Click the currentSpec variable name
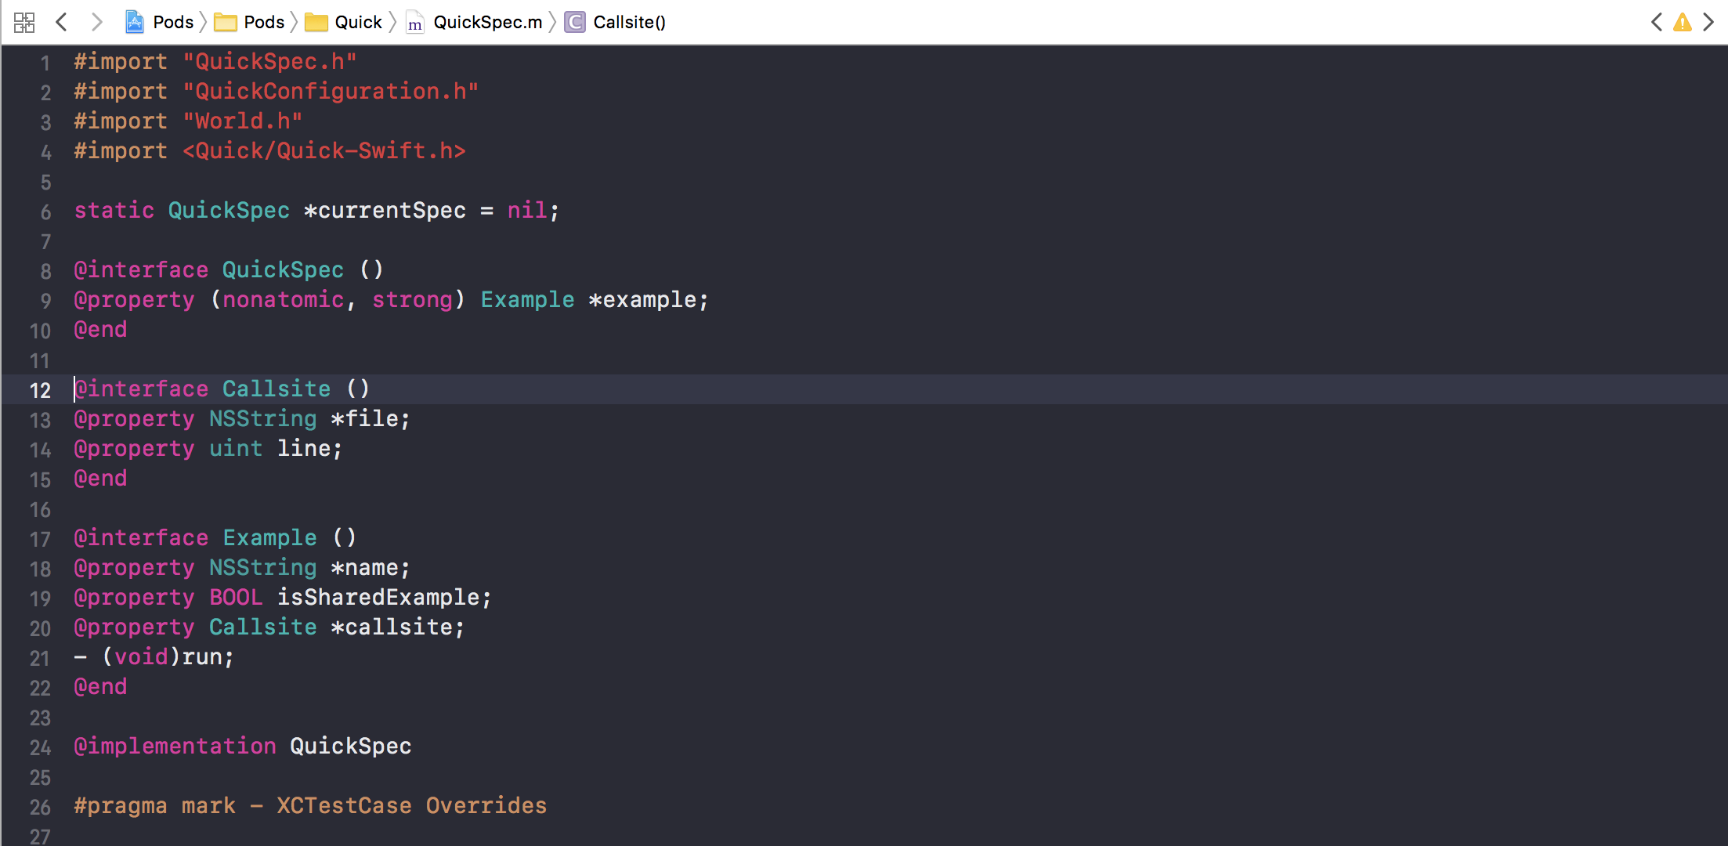Screen dimensions: 1728x846 [392, 210]
